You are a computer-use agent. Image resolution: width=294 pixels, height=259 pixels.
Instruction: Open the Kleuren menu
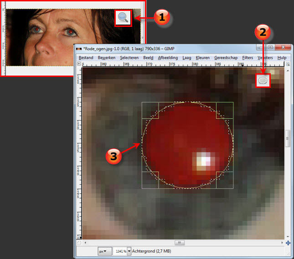pos(202,58)
